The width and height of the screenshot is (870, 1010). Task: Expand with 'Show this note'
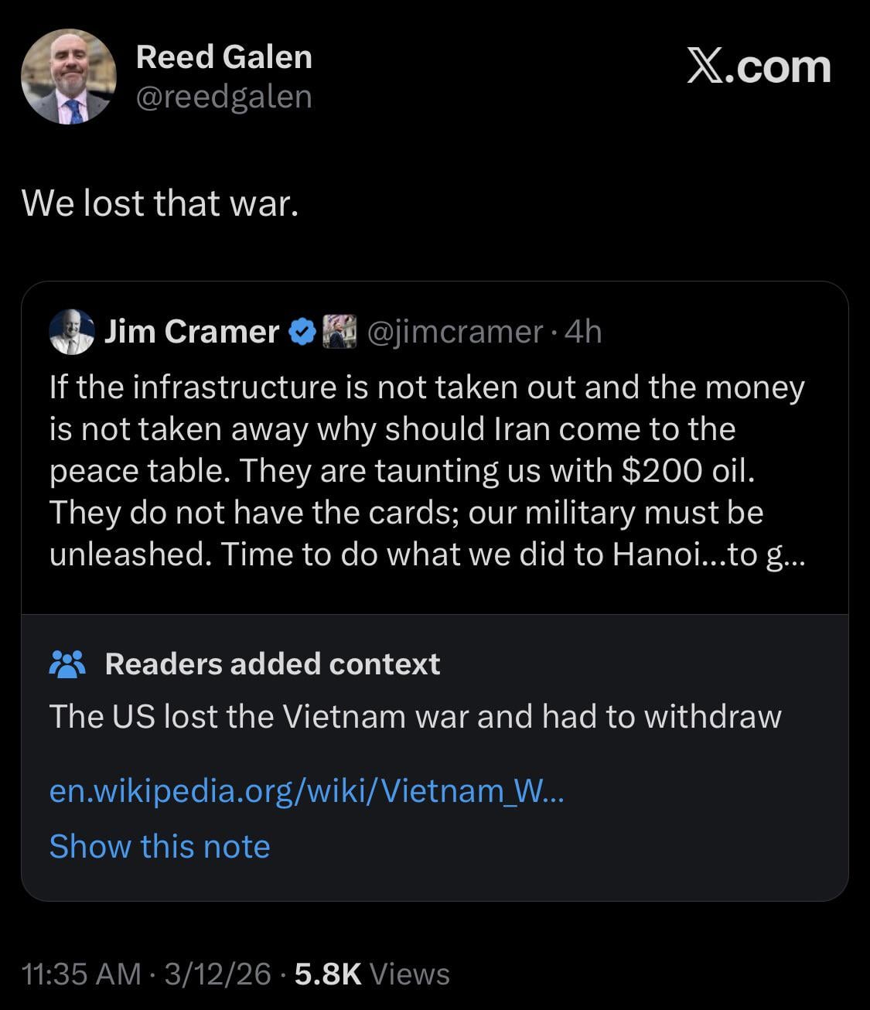pyautogui.click(x=159, y=846)
